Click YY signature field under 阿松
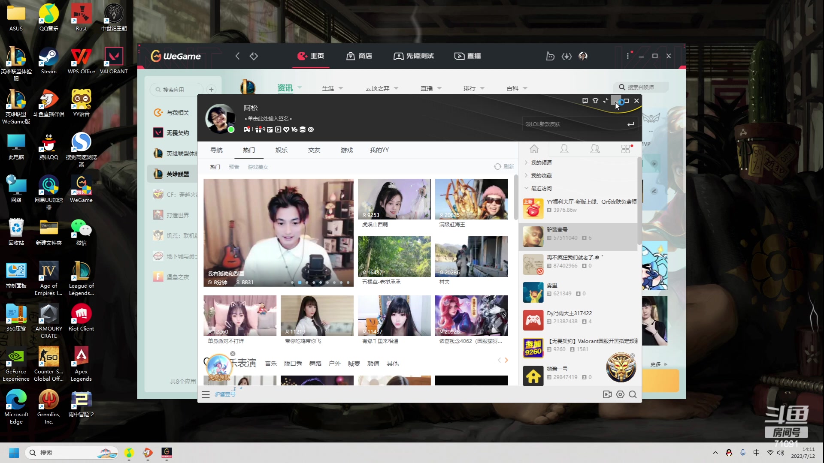Image resolution: width=824 pixels, height=463 pixels. [x=268, y=119]
